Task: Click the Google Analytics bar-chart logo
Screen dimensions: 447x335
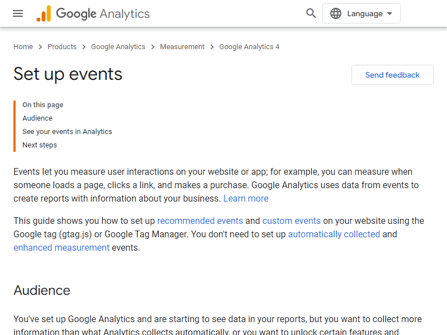Action: (44, 13)
